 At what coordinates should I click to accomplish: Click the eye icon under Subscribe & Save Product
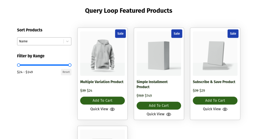(225, 109)
